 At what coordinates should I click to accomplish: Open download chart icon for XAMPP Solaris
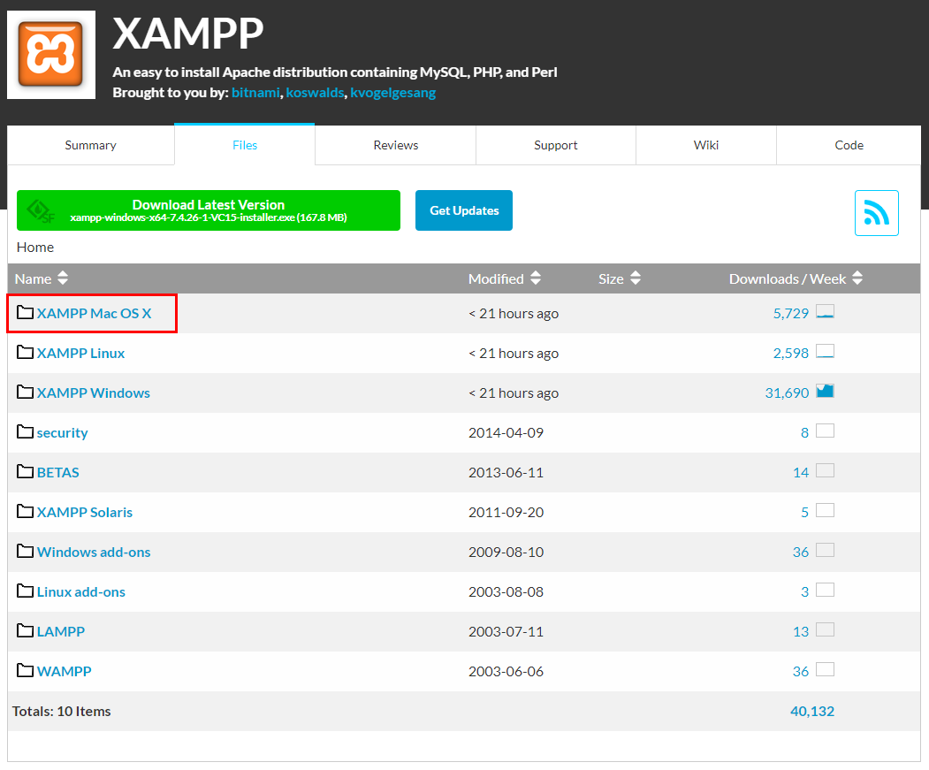825,510
